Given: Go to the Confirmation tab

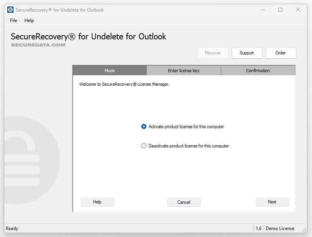Looking at the screenshot, I should pyautogui.click(x=258, y=71).
